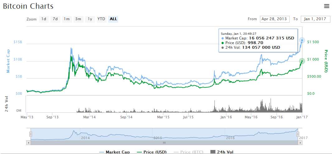The width and height of the screenshot is (332, 154).
Task: Click the $1 500 price axis label
Action: click(x=313, y=42)
